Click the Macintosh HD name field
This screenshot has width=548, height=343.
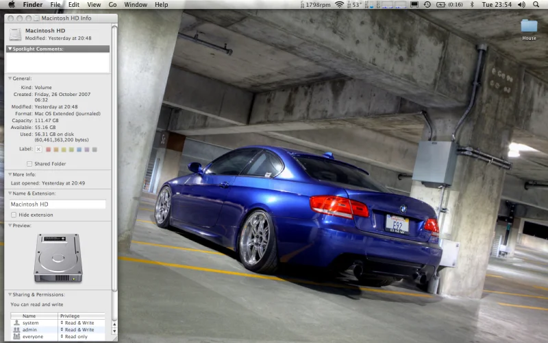(x=58, y=204)
